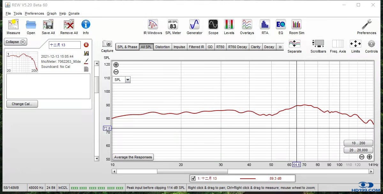This screenshot has width=383, height=194.
Task: Open the Preferences menu
Action: point(34,13)
